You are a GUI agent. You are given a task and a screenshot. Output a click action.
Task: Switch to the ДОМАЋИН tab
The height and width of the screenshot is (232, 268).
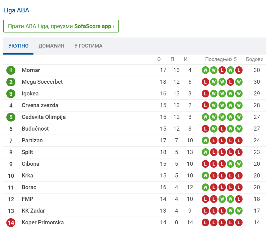point(51,46)
